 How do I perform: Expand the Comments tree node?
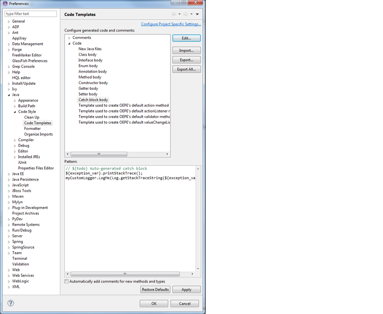[x=69, y=38]
